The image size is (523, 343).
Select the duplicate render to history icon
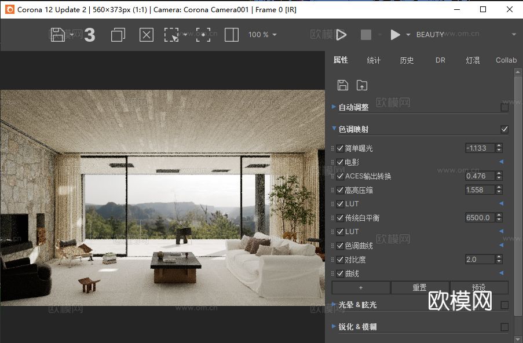click(118, 35)
